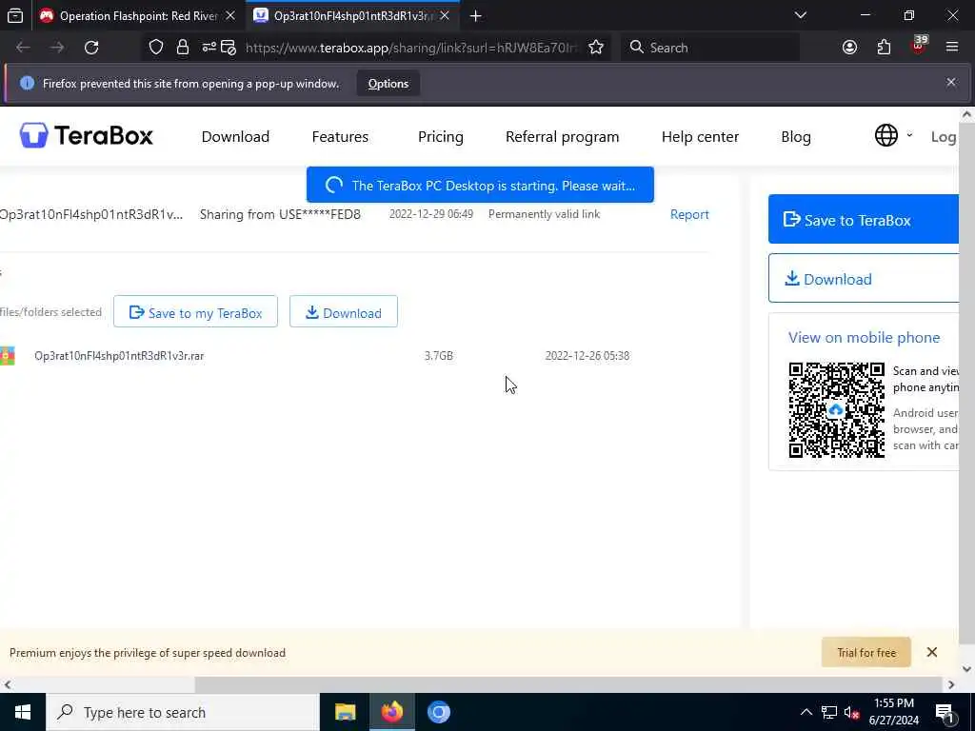Open the Download nav menu item
The height and width of the screenshot is (731, 975).
tap(236, 137)
